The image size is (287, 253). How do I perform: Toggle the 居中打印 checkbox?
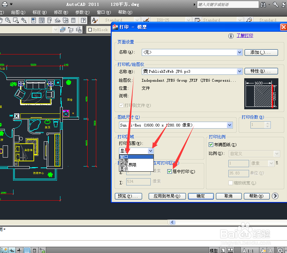coord(169,171)
